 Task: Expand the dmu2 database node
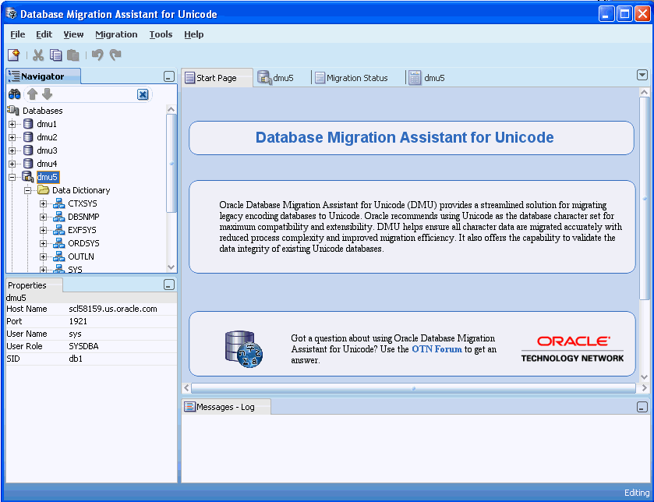pyautogui.click(x=12, y=138)
